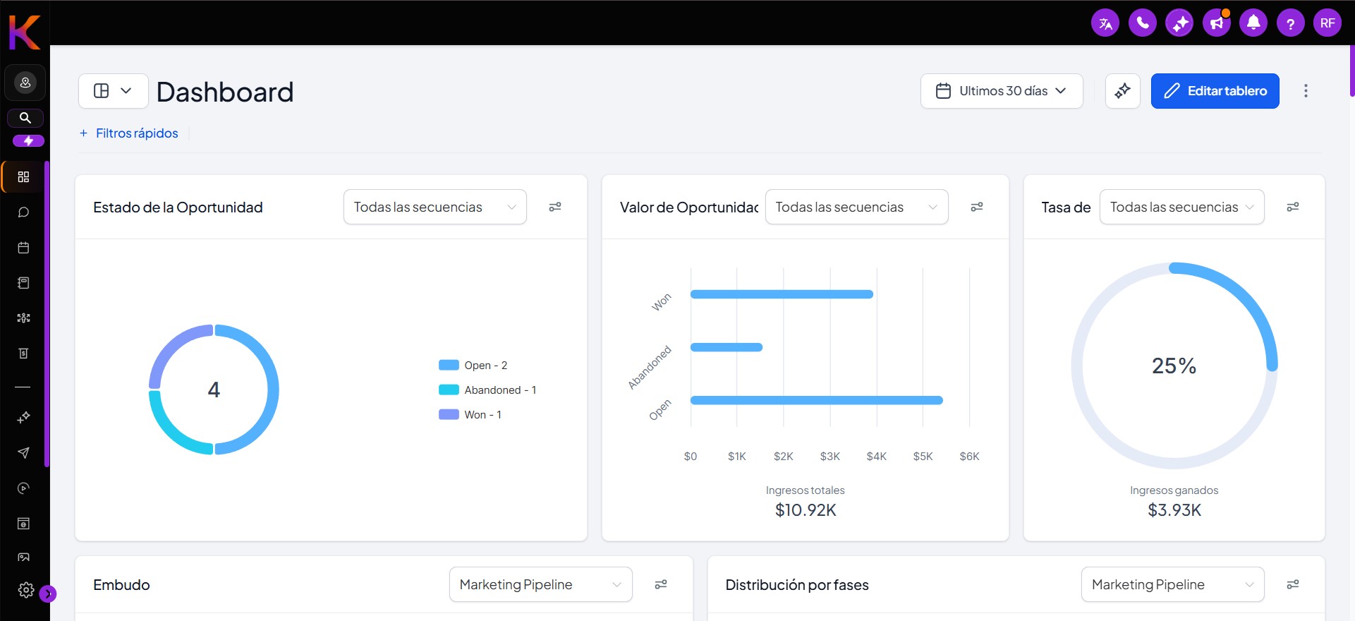Open the RF user profile avatar

click(1327, 23)
